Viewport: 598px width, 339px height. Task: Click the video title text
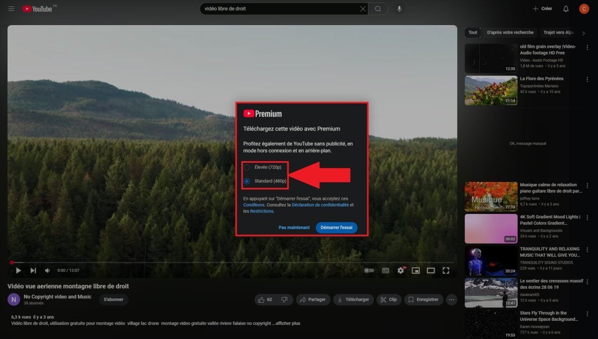coord(68,286)
